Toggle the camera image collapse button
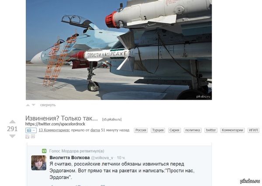The width and height of the screenshot is (262, 186). (31, 130)
